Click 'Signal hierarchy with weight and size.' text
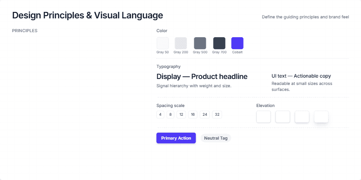 pyautogui.click(x=194, y=86)
